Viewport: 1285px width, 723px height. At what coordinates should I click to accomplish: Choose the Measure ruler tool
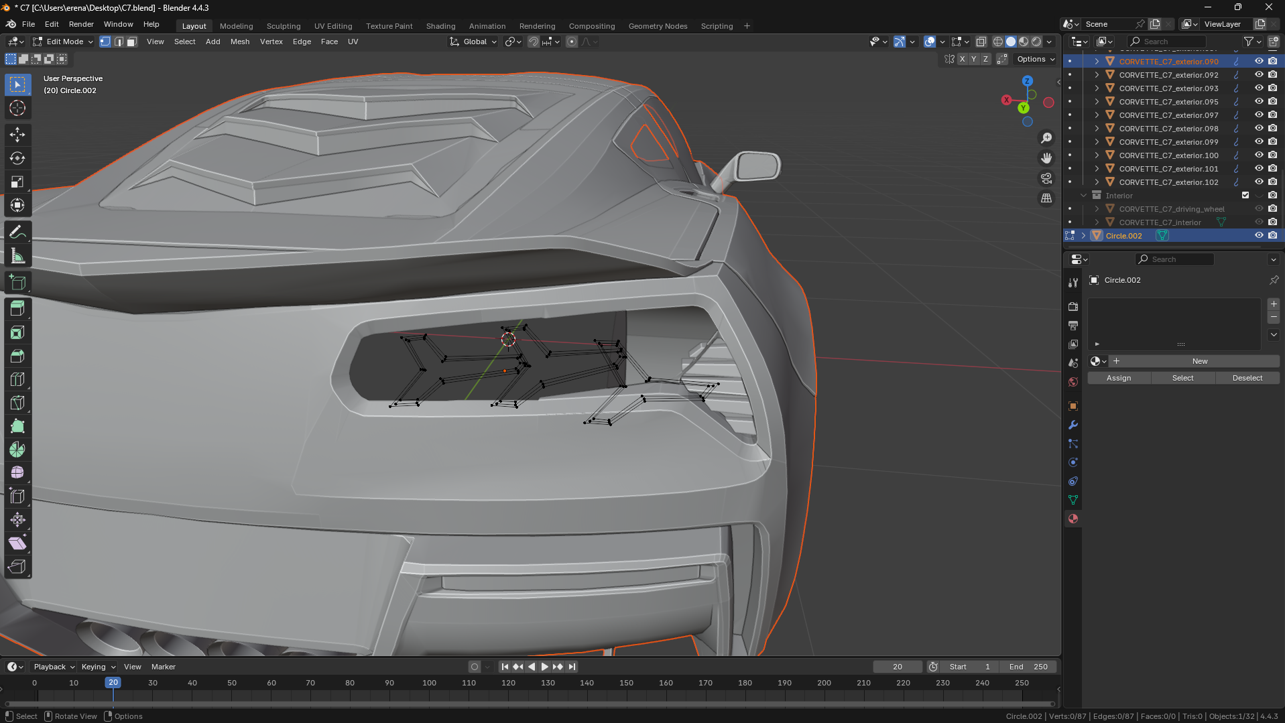click(17, 257)
